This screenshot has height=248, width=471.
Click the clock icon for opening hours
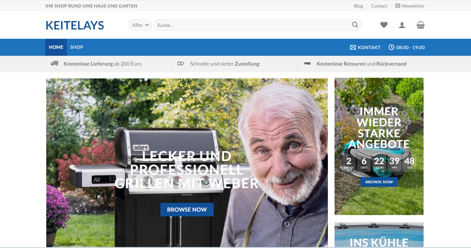click(391, 47)
